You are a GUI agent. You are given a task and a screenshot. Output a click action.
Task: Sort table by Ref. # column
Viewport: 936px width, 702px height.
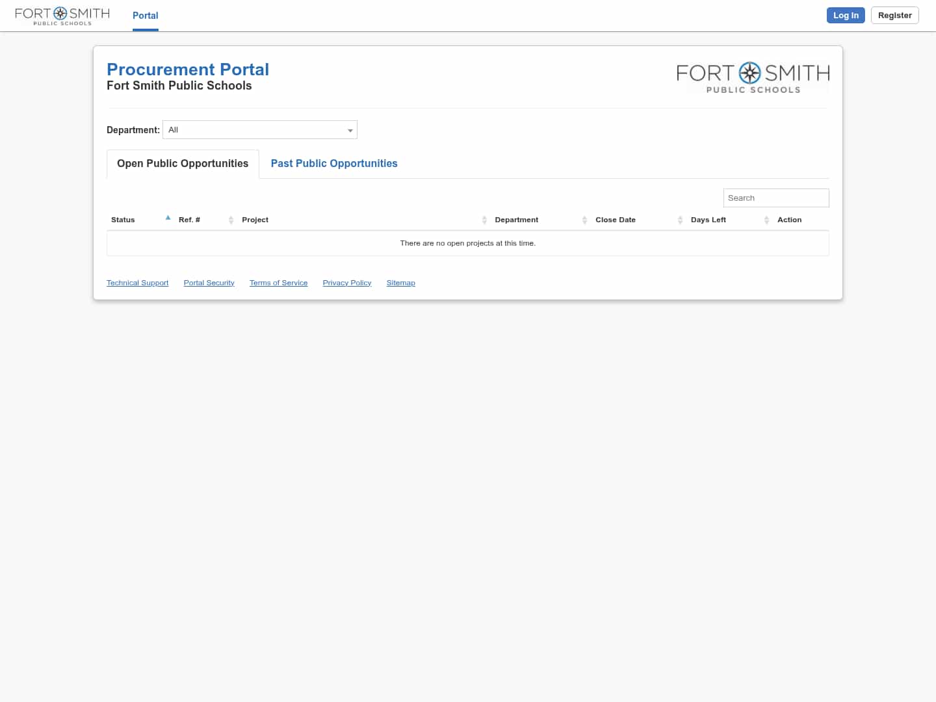click(205, 220)
